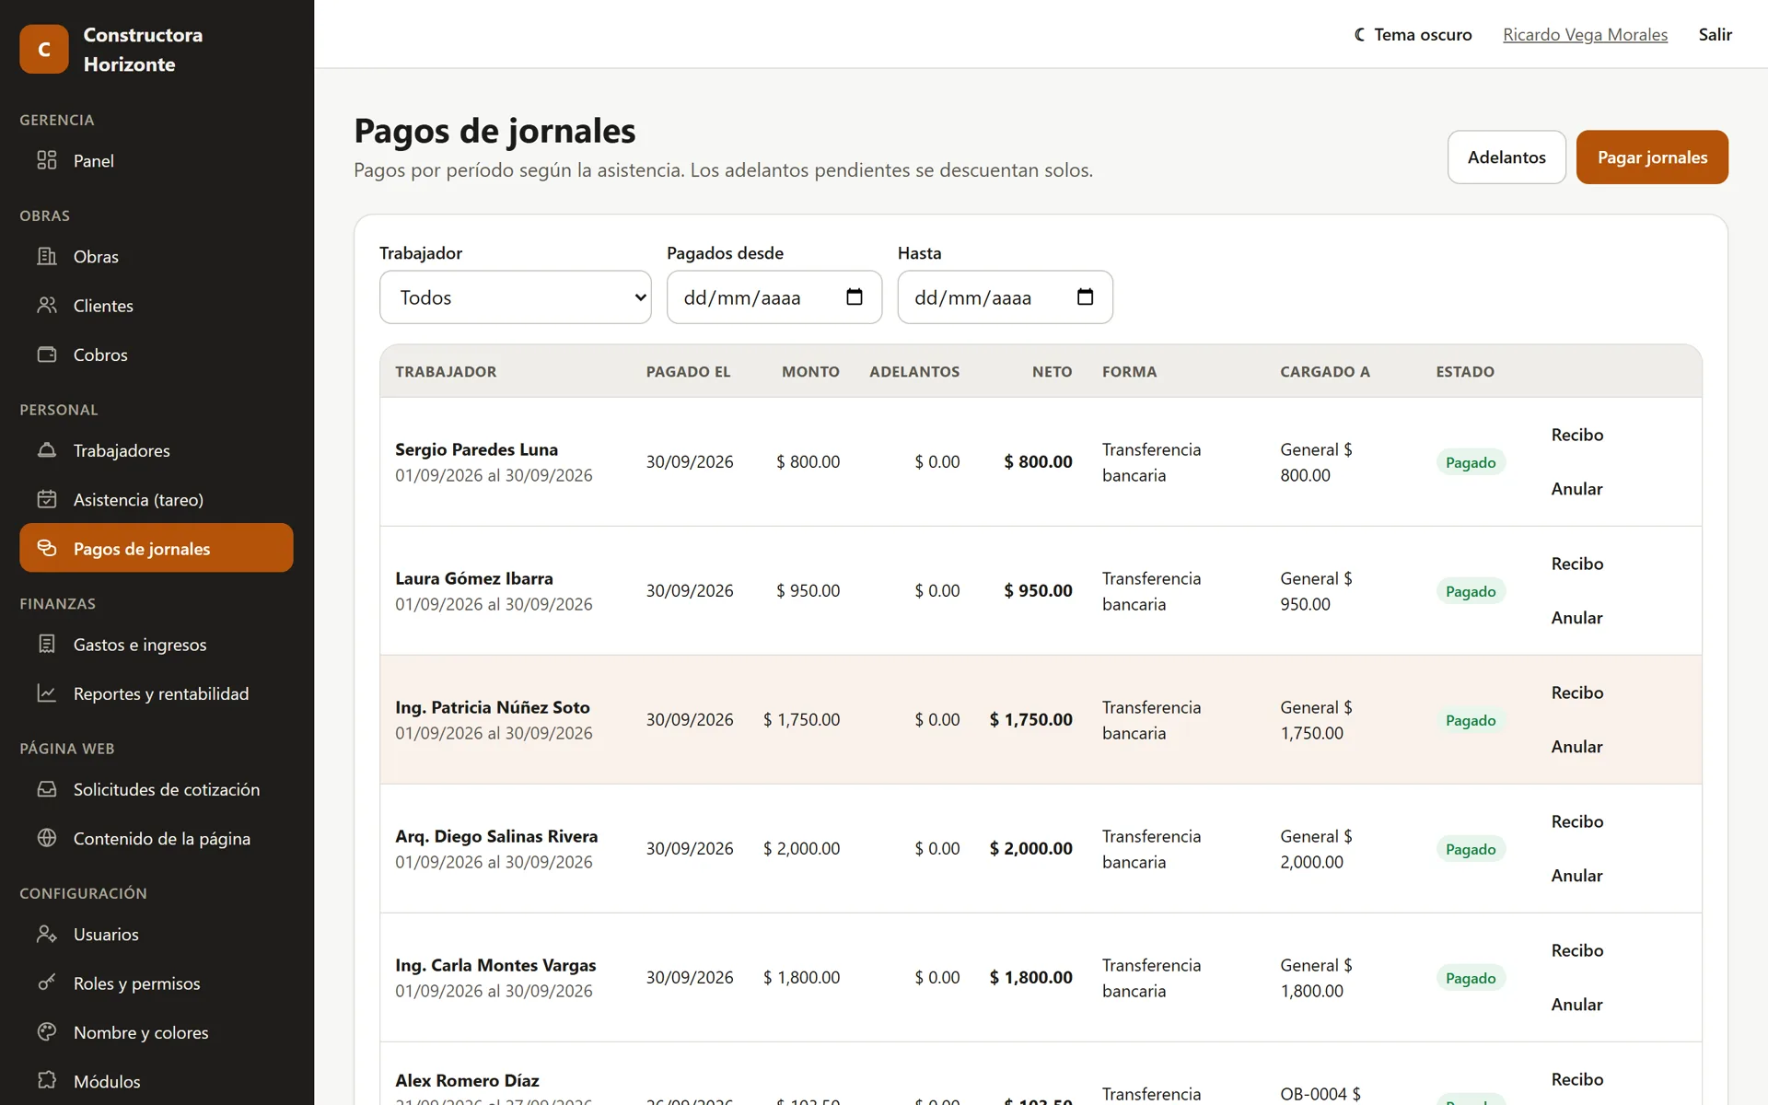Click the Reportes y rentabilidad chart icon
Image resolution: width=1768 pixels, height=1105 pixels.
47,693
